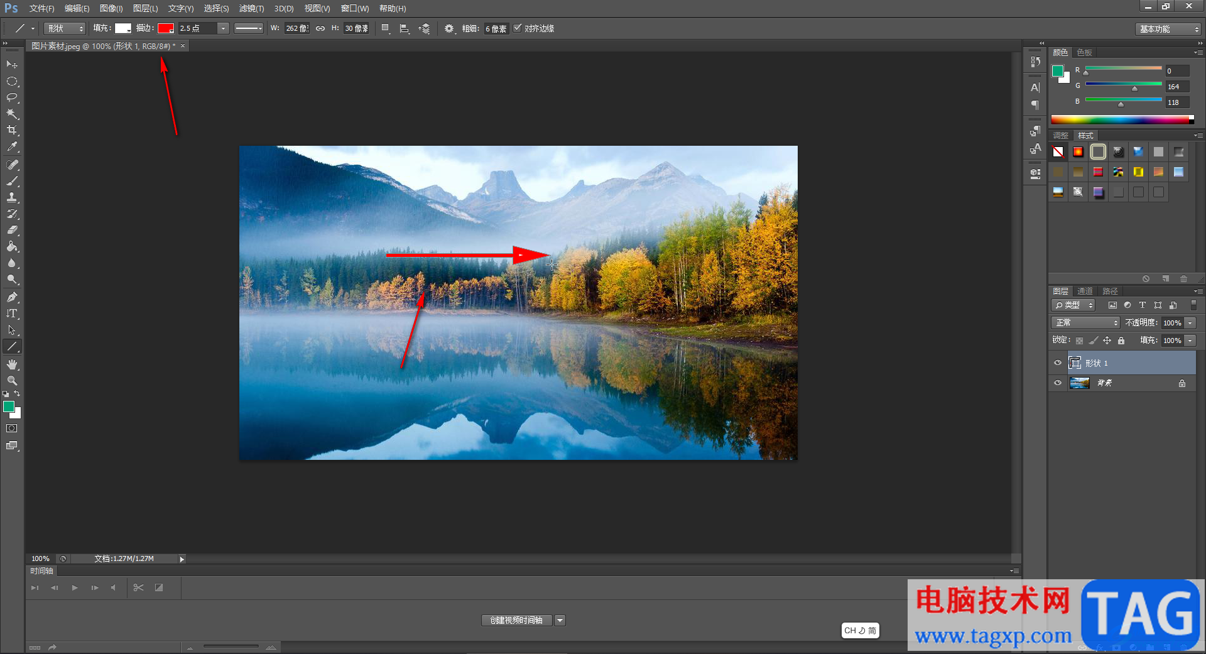
Task: Play the timeline
Action: [x=75, y=587]
